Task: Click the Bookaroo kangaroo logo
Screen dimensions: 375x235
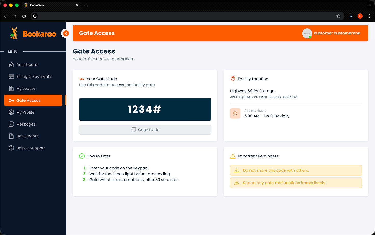Action: [14, 33]
